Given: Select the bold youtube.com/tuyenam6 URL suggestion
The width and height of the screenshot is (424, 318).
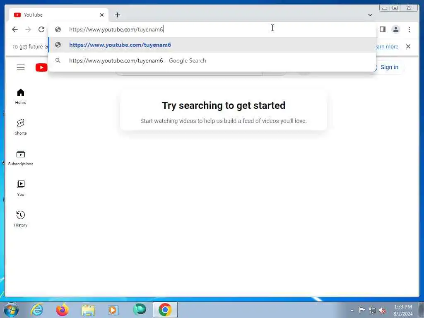Looking at the screenshot, I should click(x=212, y=45).
